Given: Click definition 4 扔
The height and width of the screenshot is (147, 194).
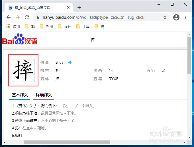Looking at the screenshot, I should click(29, 128).
